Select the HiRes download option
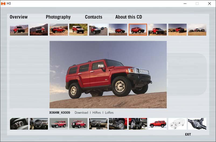Screen dimensions: 216x142 [x=97, y=113]
